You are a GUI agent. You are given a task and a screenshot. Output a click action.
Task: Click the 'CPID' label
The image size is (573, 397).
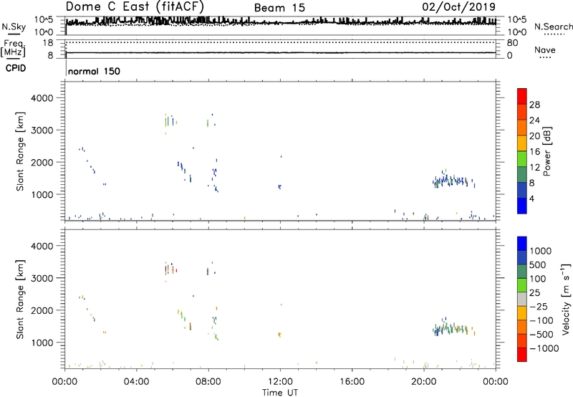15,68
